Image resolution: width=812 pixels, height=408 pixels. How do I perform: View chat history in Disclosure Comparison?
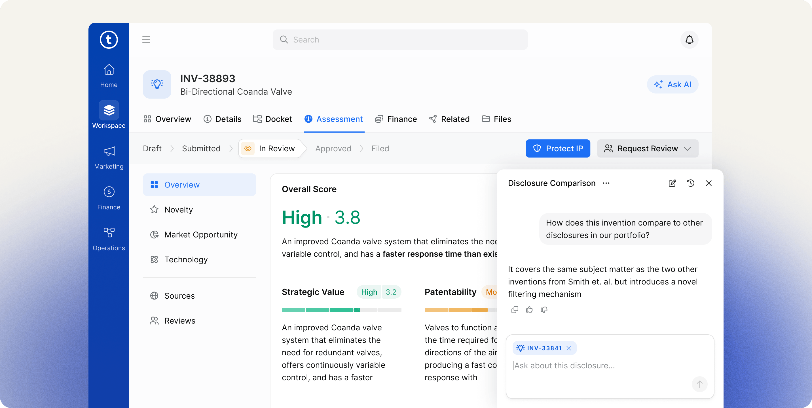click(690, 183)
